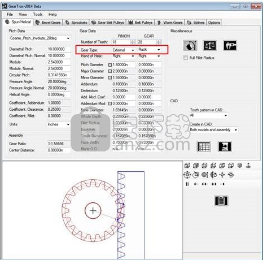The image size is (263, 260).
Task: Click the Diametral Pitch input field
Action: (x=59, y=49)
